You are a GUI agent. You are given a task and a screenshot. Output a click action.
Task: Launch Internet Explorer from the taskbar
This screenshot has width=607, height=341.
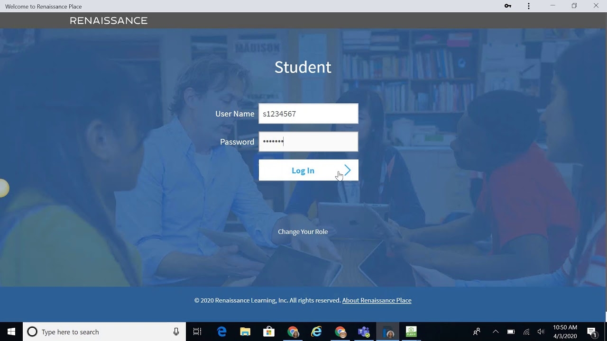tap(316, 332)
